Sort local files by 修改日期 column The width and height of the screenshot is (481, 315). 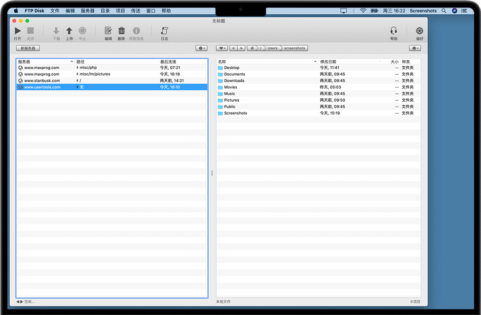pos(328,62)
